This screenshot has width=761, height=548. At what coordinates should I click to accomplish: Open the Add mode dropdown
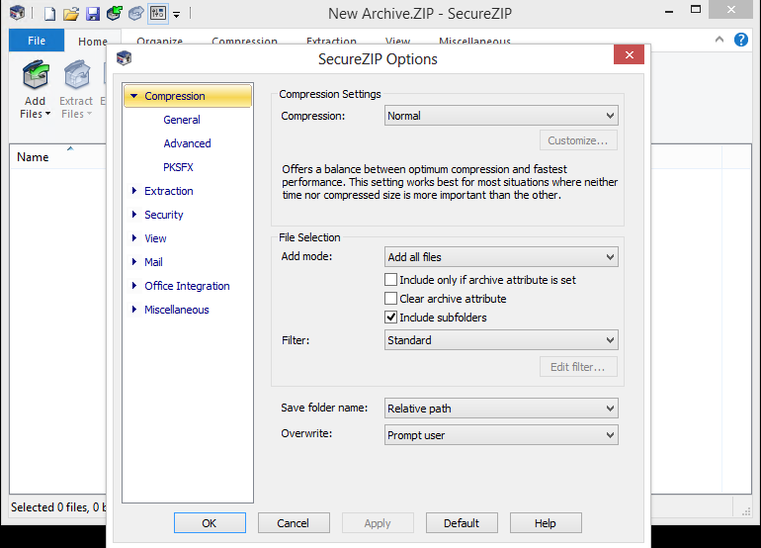click(x=501, y=257)
